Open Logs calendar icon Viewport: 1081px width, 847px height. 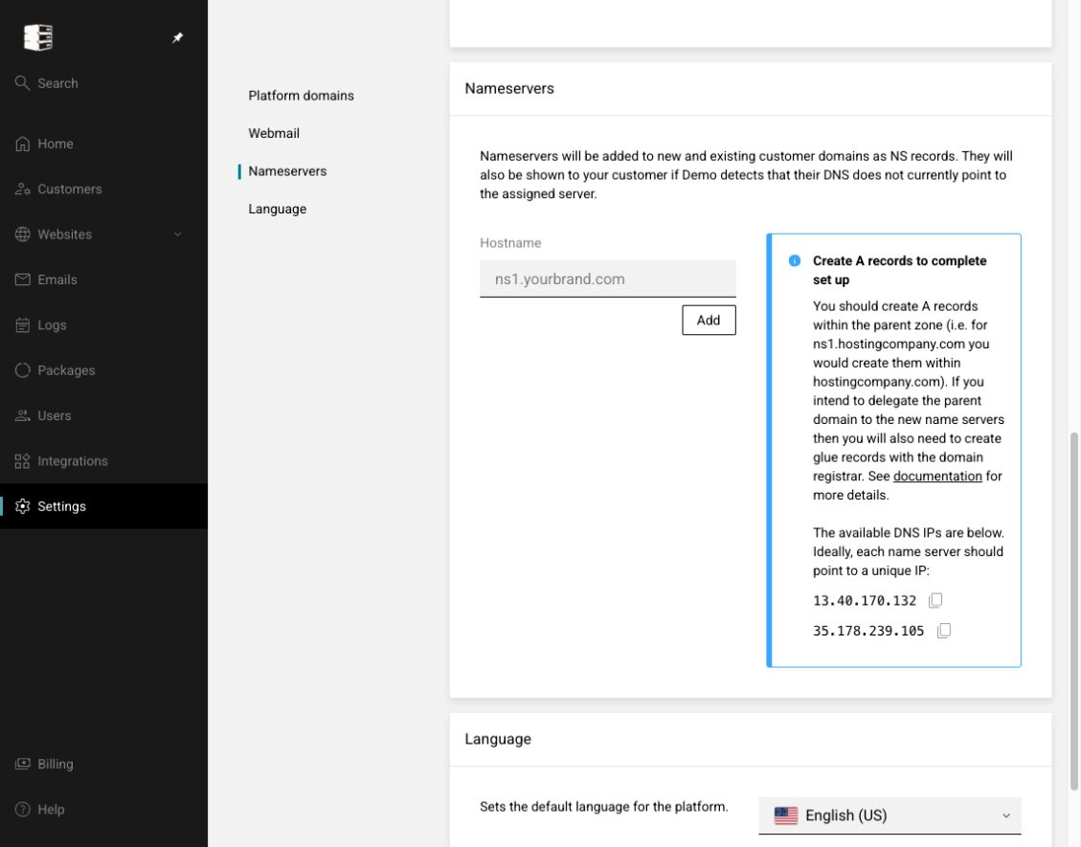click(x=23, y=324)
